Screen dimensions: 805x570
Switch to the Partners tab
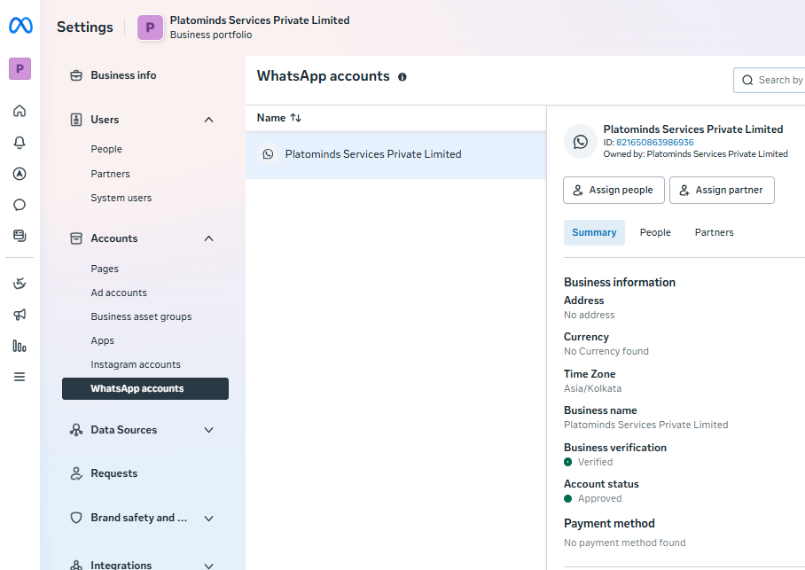[x=714, y=232]
